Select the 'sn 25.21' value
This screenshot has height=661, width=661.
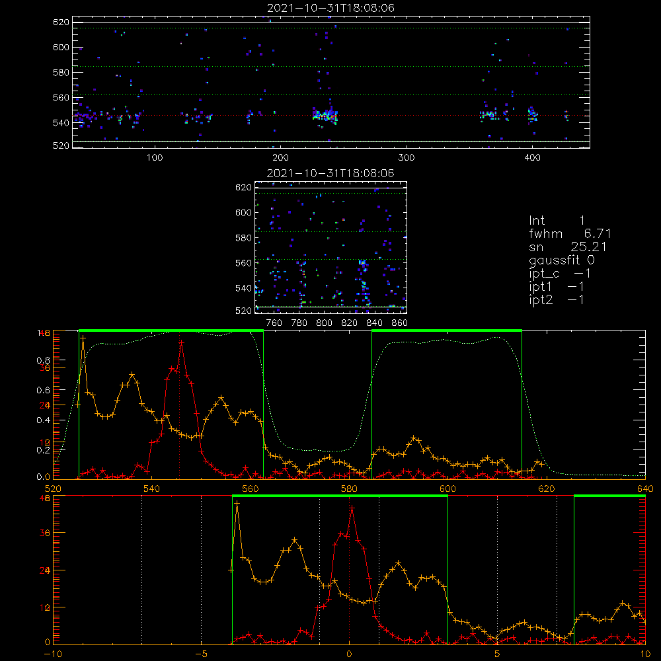click(x=568, y=247)
